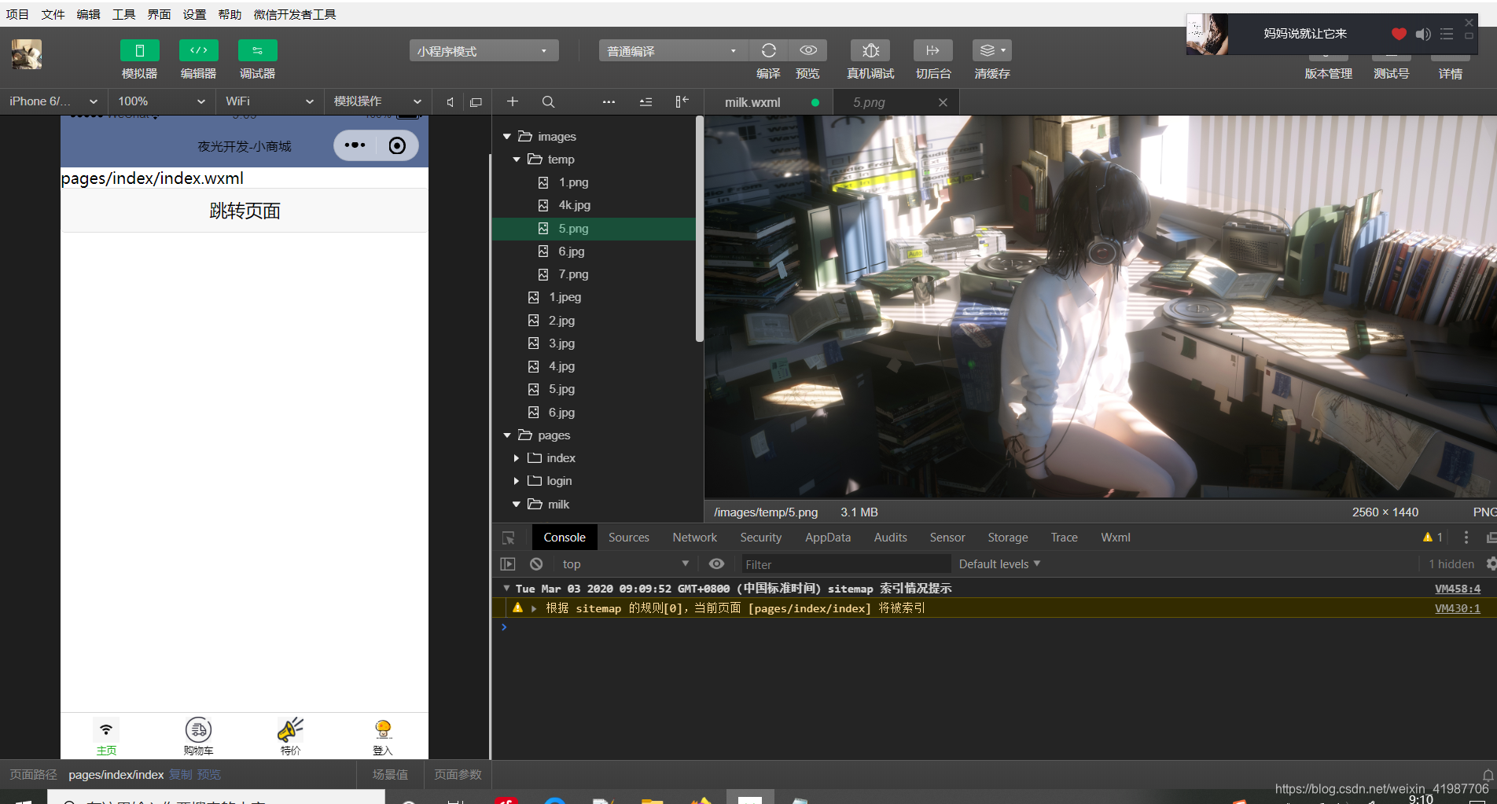The image size is (1497, 804).
Task: Toggle the live expression eye icon
Action: (x=716, y=564)
